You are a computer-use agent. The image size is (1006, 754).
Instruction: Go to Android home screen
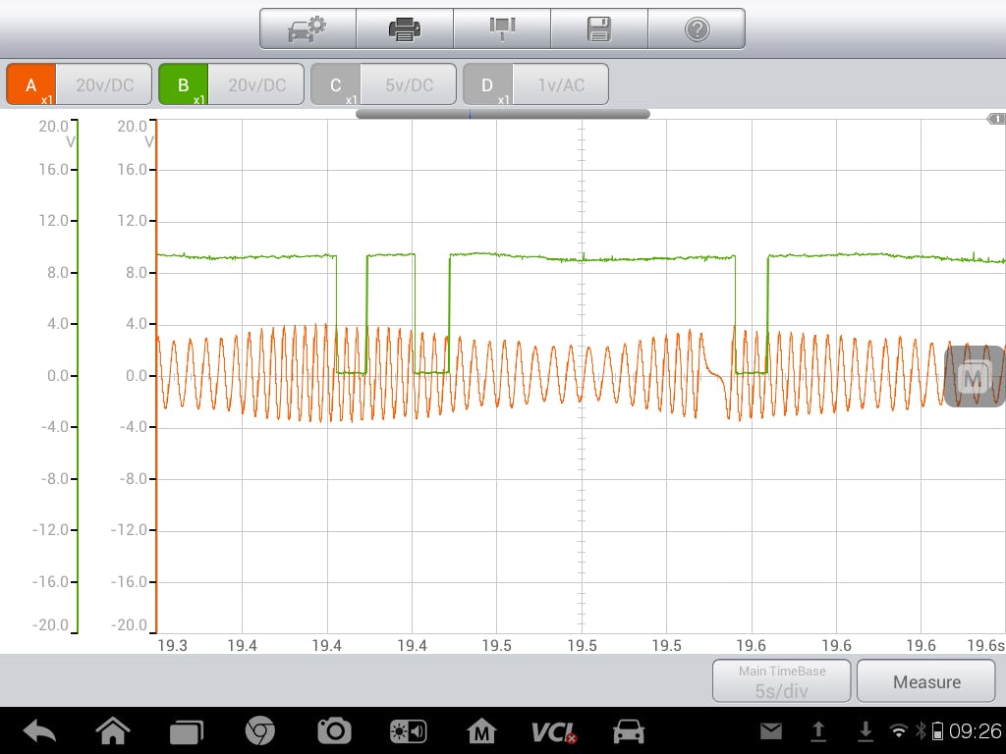[x=113, y=731]
